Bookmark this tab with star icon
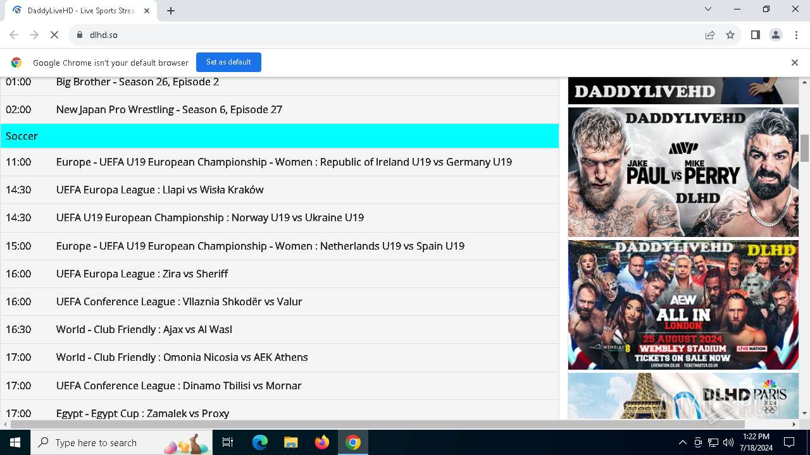The height and width of the screenshot is (455, 810). tap(730, 35)
